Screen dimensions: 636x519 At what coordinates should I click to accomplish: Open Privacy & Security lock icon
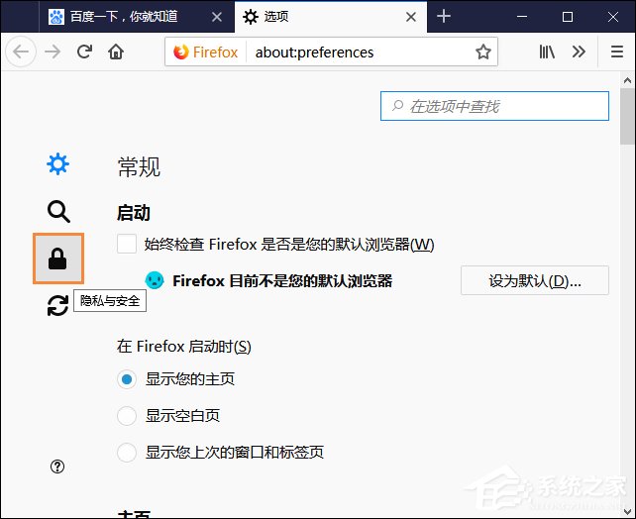pos(58,259)
